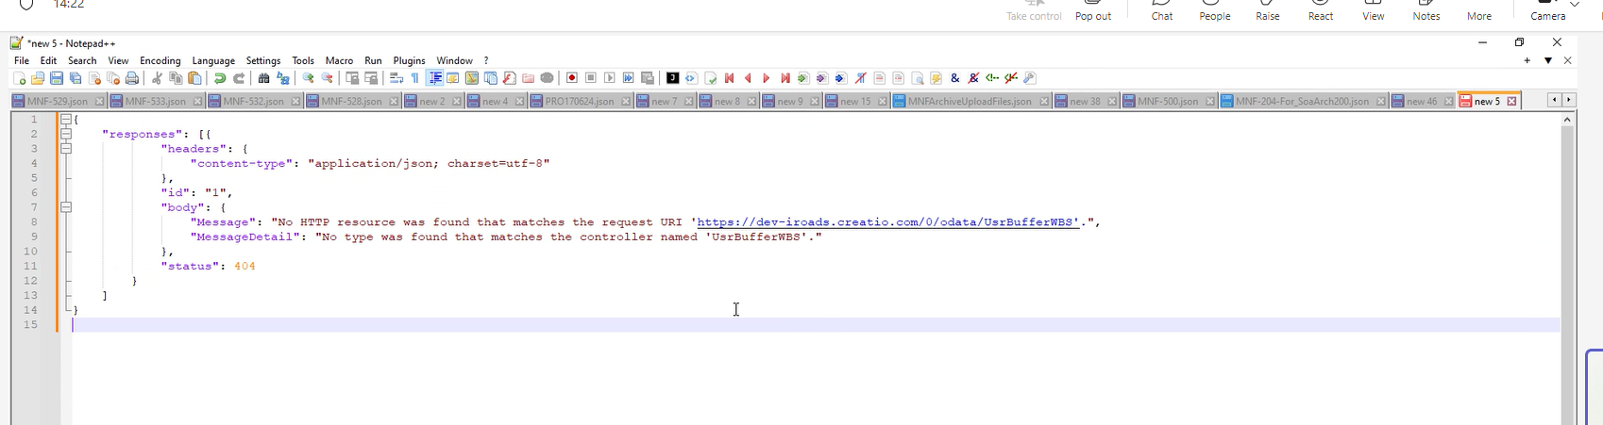Screen dimensions: 1603x425
Task: Click the wrench options toolbar icon
Action: [x=1030, y=78]
